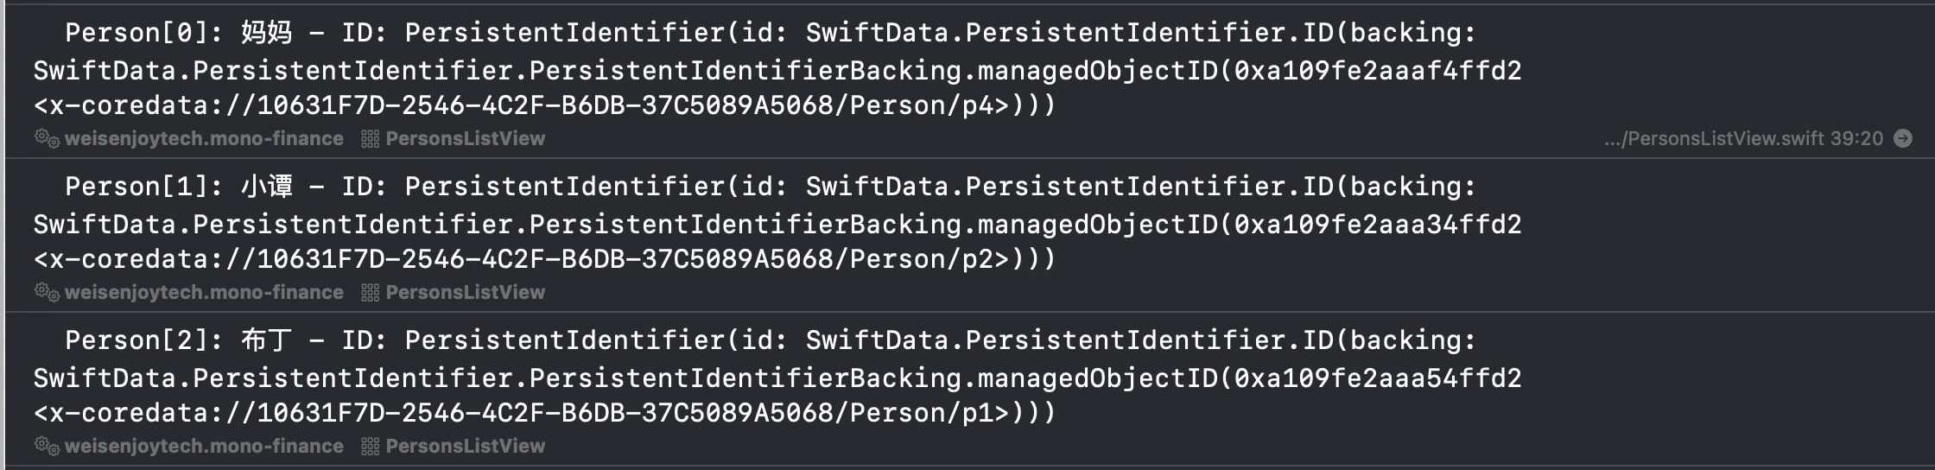The width and height of the screenshot is (1935, 470).
Task: Select the Person[1] 小谭 log message
Action: pyautogui.click(x=777, y=223)
